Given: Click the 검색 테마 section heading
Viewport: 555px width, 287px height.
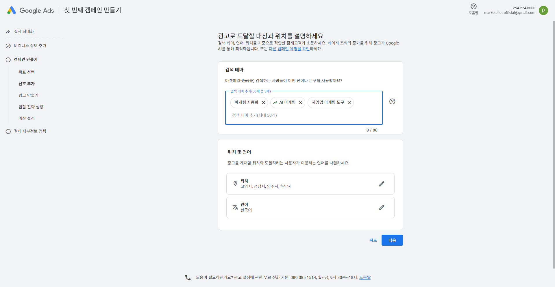Looking at the screenshot, I should (x=234, y=70).
